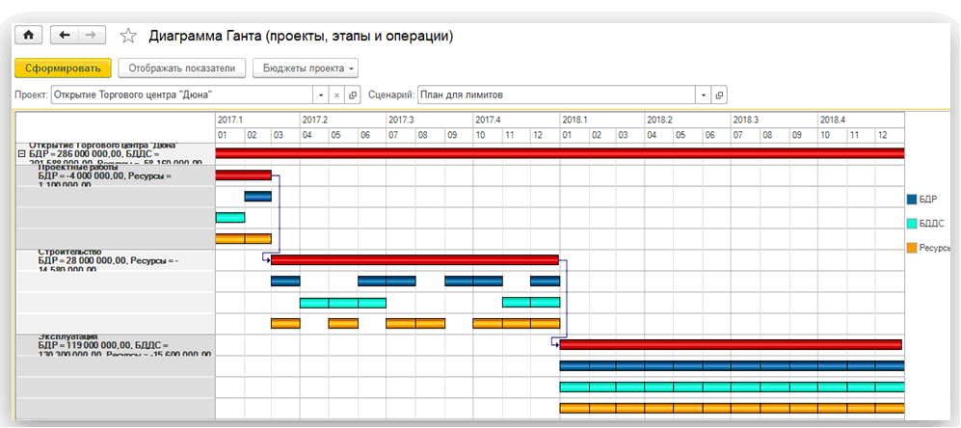Image resolution: width=961 pixels, height=428 pixels.
Task: Go back with the left arrow
Action: click(x=65, y=36)
